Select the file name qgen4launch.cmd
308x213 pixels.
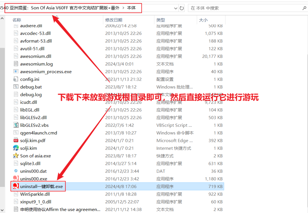tap(38, 133)
